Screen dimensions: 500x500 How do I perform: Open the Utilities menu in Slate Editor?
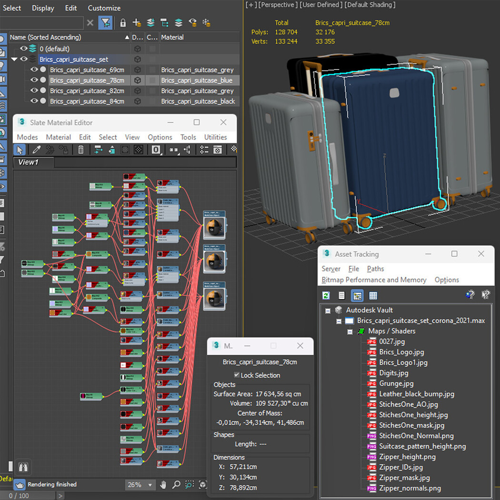(x=215, y=137)
